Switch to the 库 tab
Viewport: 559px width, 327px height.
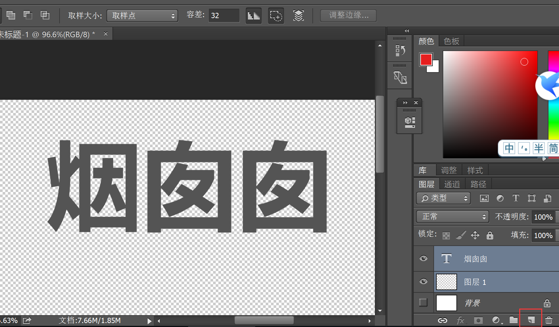(x=423, y=170)
